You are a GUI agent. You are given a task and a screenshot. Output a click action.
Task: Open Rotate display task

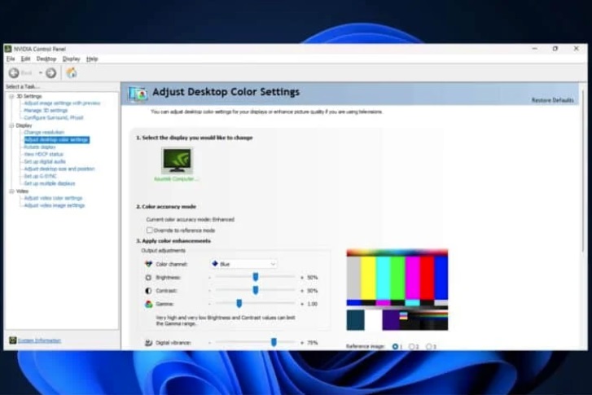pos(40,147)
